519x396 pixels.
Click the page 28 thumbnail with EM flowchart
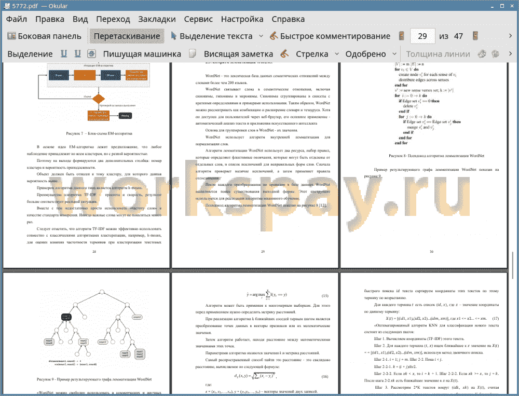pos(86,165)
